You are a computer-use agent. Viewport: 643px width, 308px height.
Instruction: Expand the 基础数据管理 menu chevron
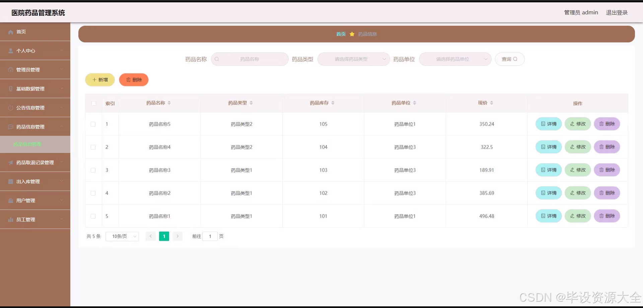[x=62, y=89]
